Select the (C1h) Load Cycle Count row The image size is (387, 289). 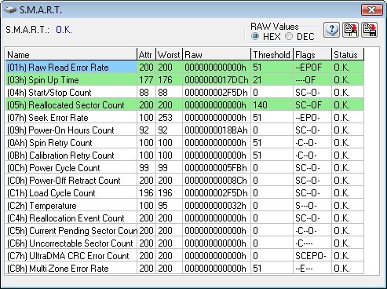coord(184,193)
